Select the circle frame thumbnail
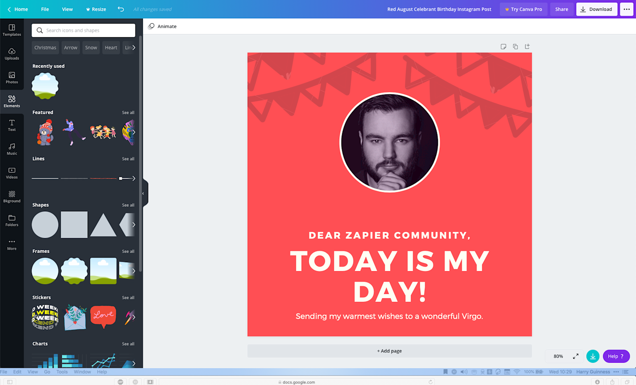Image resolution: width=636 pixels, height=385 pixels. tap(45, 271)
